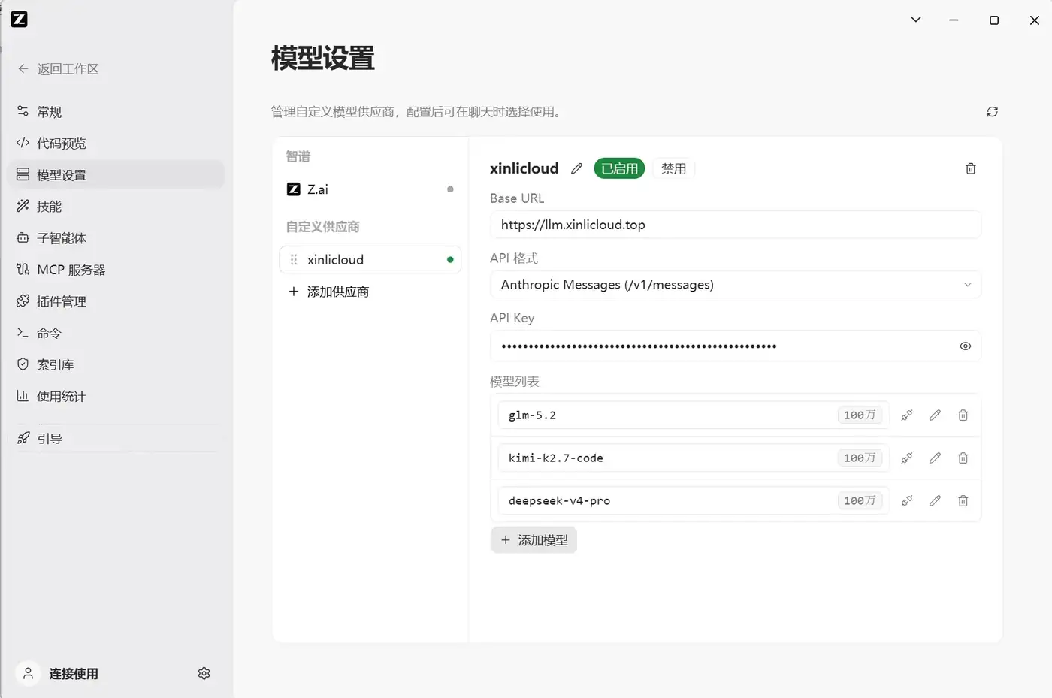Click the 智谱 group label
Viewport: 1052px width, 698px height.
click(x=298, y=156)
